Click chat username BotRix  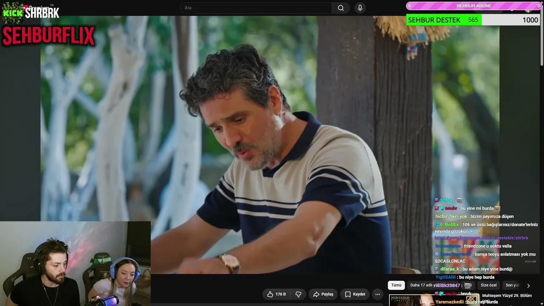(452, 224)
